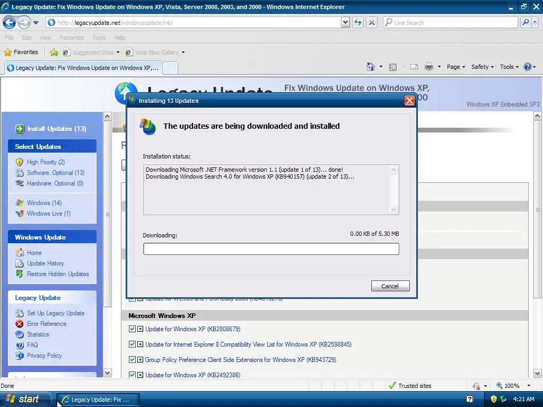Viewport: 543px width, 407px height.
Task: Click the Refresh page icon
Action: pyautogui.click(x=358, y=22)
